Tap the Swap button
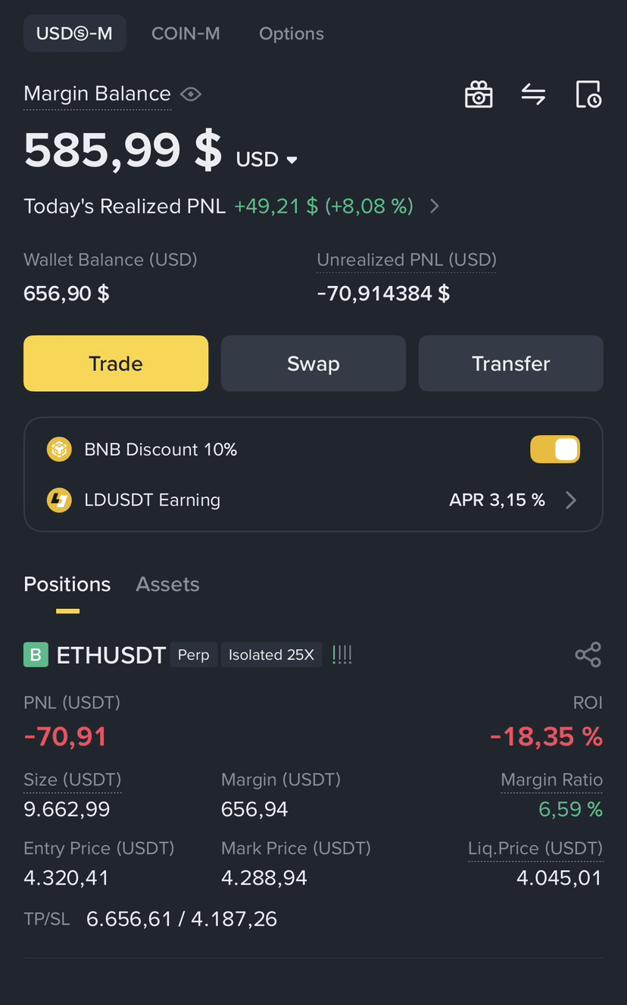The height and width of the screenshot is (1005, 627). [x=313, y=363]
